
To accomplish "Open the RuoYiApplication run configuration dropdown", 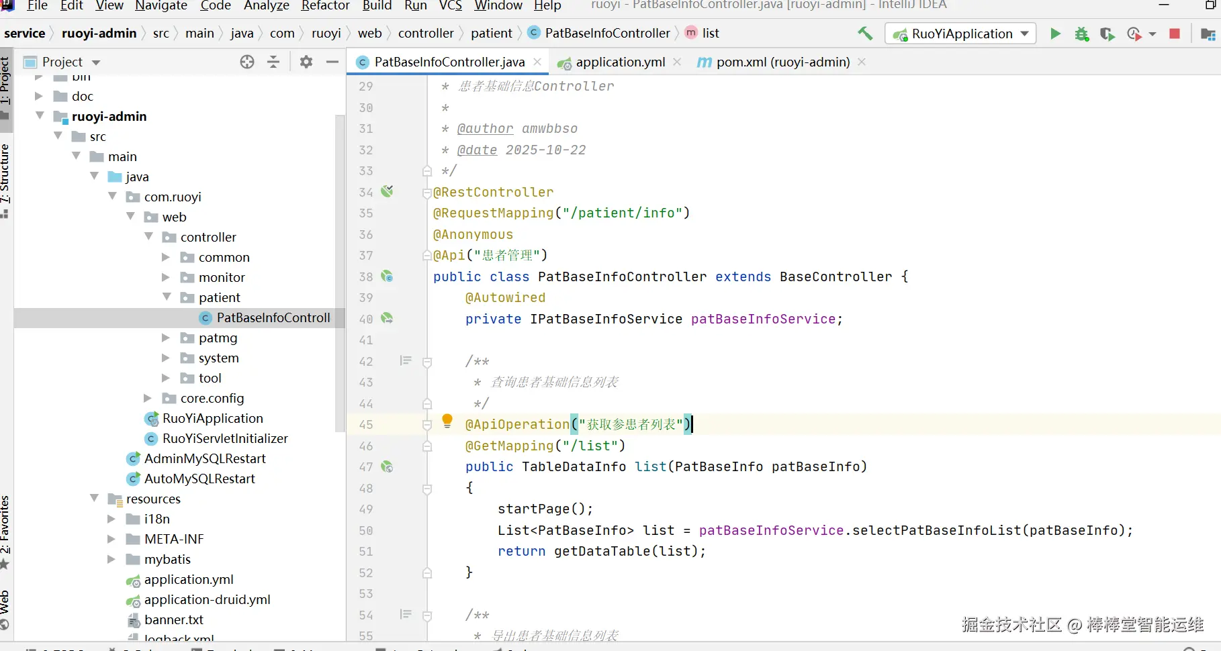I will point(960,34).
